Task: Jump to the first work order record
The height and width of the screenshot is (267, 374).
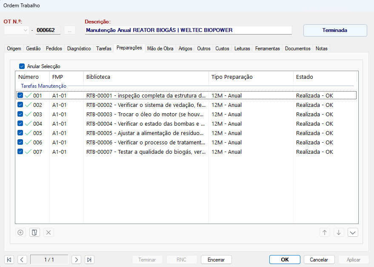Action: 9,259
